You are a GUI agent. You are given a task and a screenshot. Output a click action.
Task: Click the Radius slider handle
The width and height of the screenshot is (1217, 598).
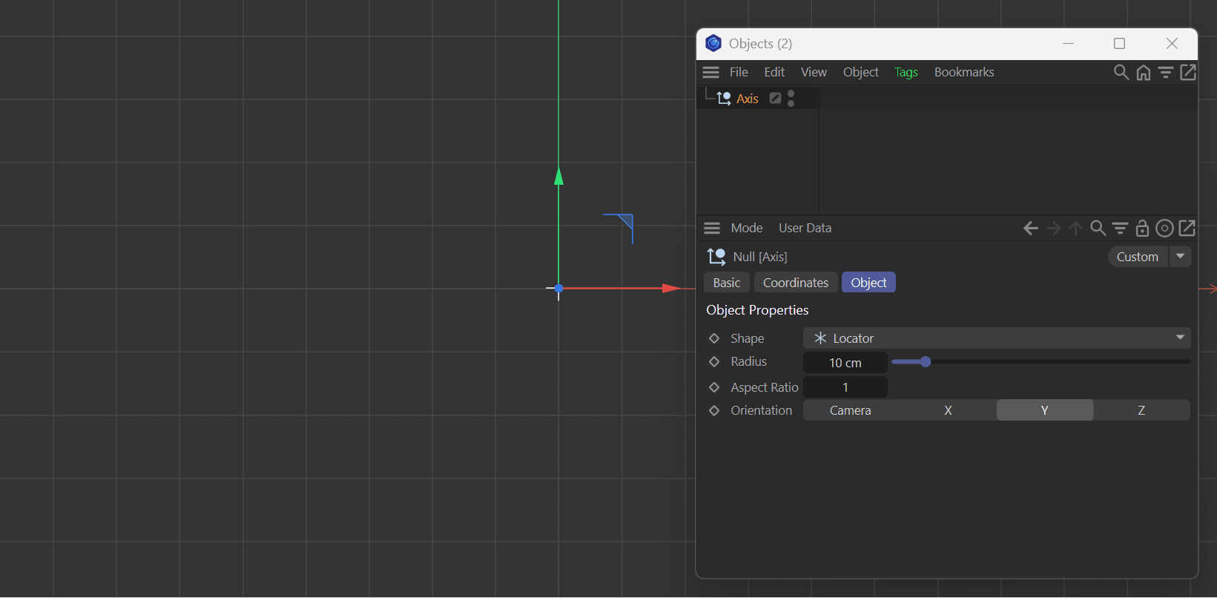click(x=926, y=362)
